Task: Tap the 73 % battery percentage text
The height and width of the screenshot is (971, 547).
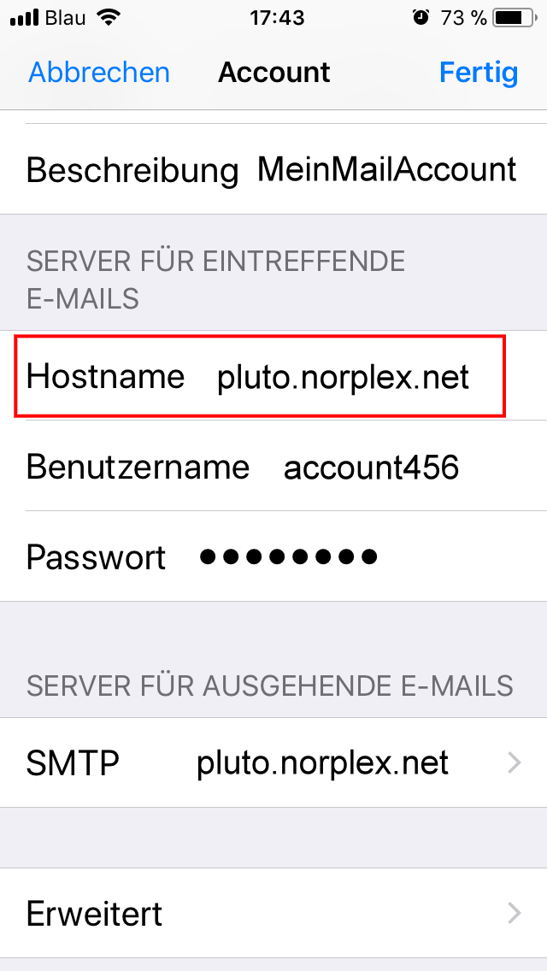Action: [463, 18]
